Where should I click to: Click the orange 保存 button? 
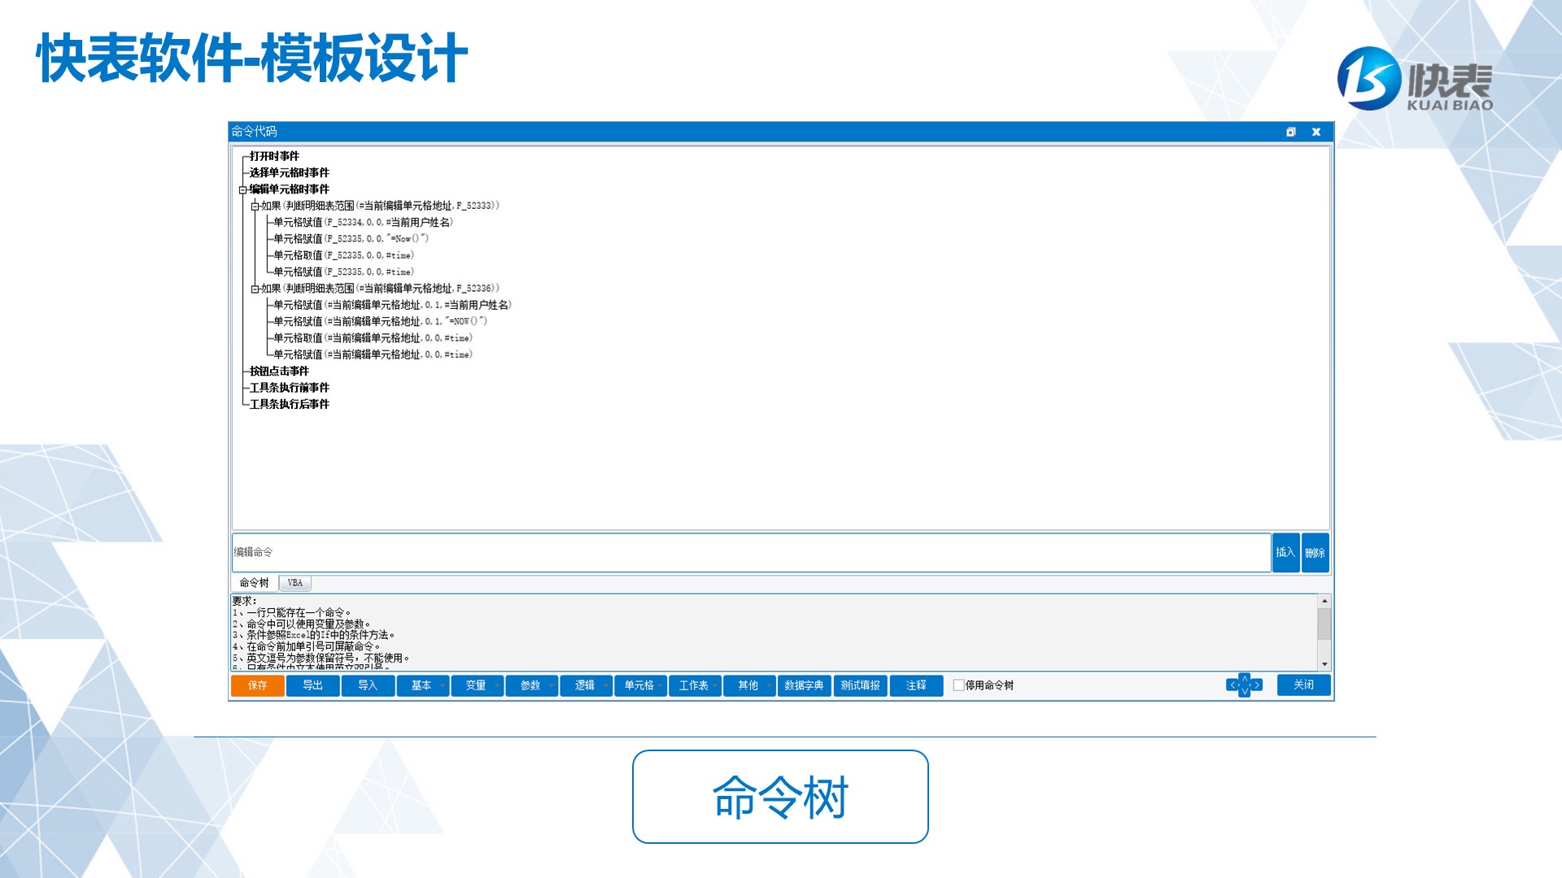point(258,686)
